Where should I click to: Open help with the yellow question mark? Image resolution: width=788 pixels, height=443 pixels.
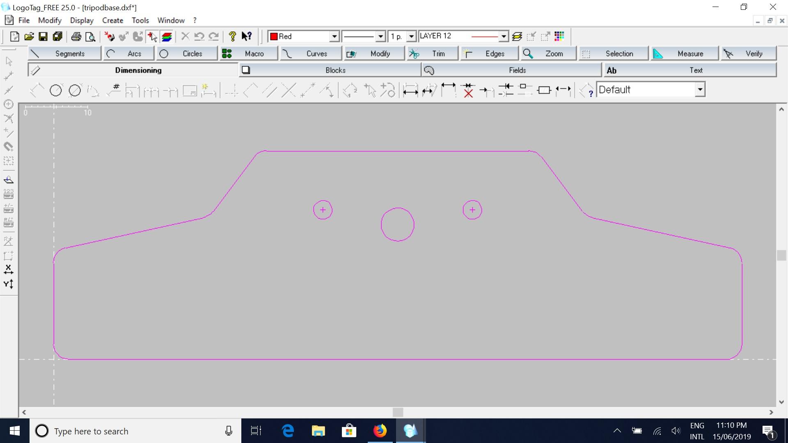232,37
